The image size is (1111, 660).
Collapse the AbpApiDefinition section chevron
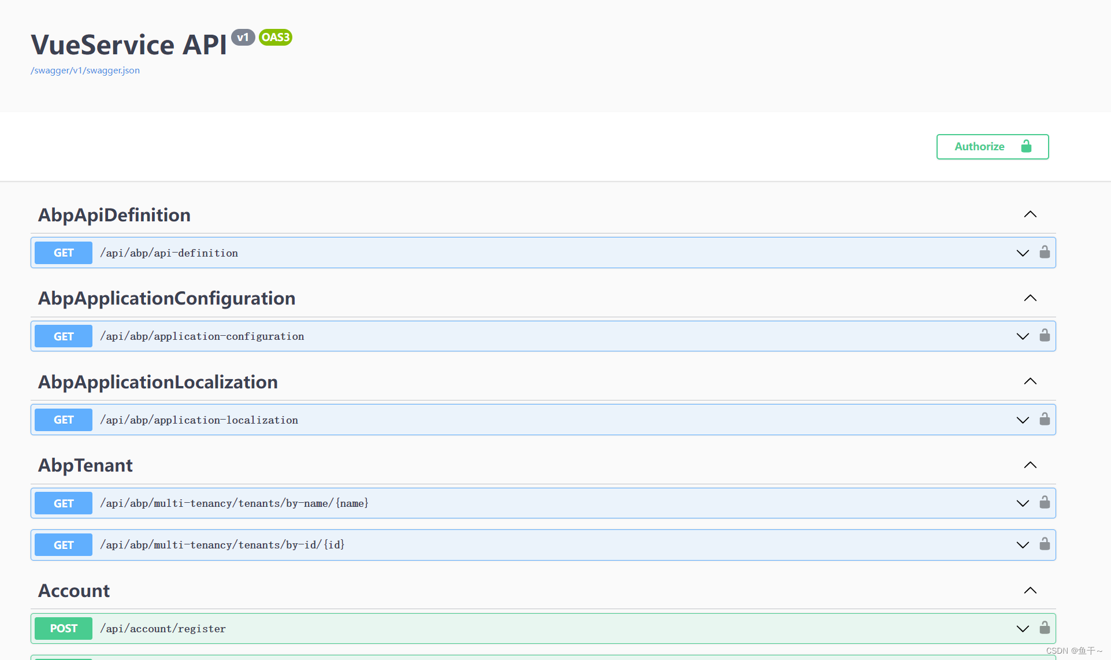[x=1030, y=214]
